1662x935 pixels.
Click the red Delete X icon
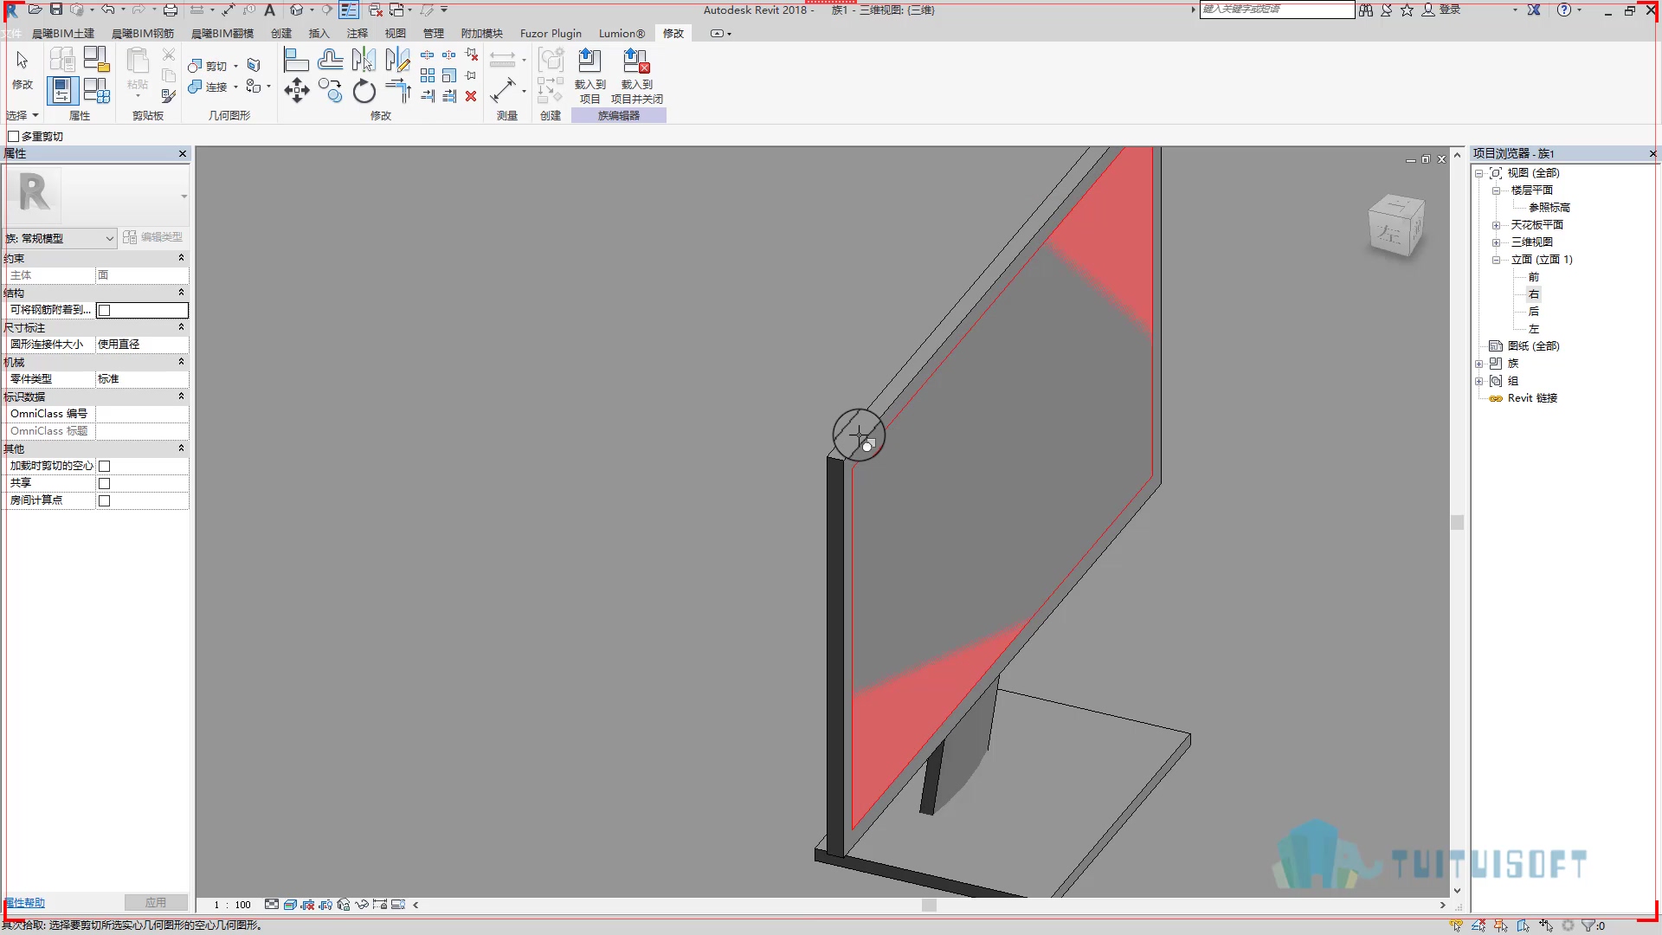(471, 96)
